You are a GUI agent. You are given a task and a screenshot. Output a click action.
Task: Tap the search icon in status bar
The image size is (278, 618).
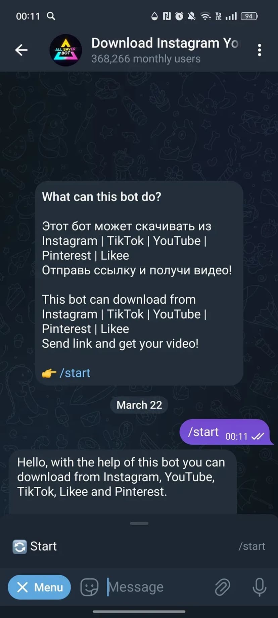click(51, 16)
